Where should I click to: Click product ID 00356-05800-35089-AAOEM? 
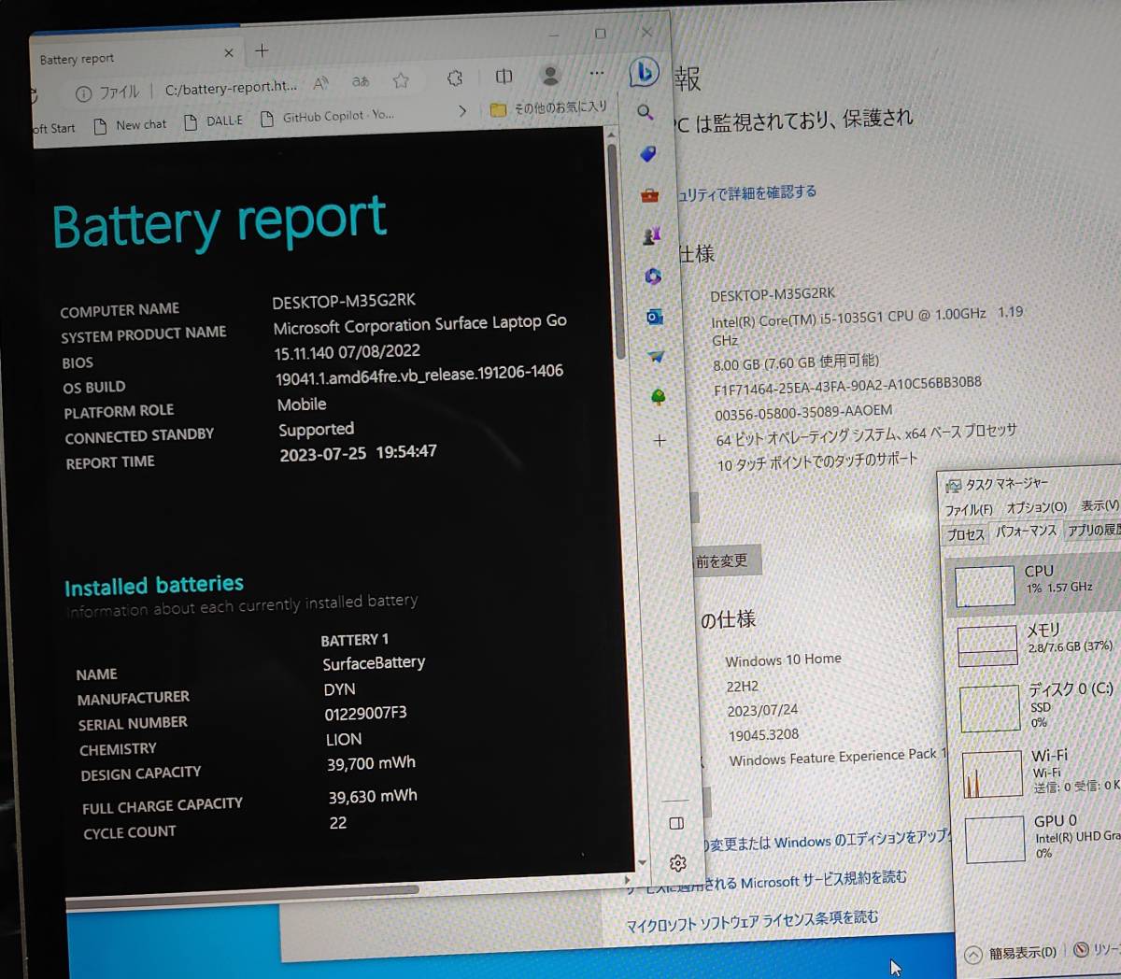(803, 412)
